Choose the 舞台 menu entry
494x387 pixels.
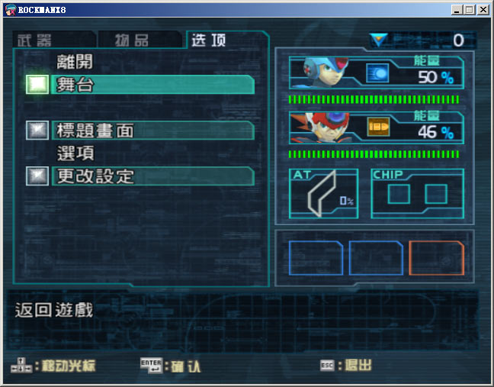coord(152,85)
